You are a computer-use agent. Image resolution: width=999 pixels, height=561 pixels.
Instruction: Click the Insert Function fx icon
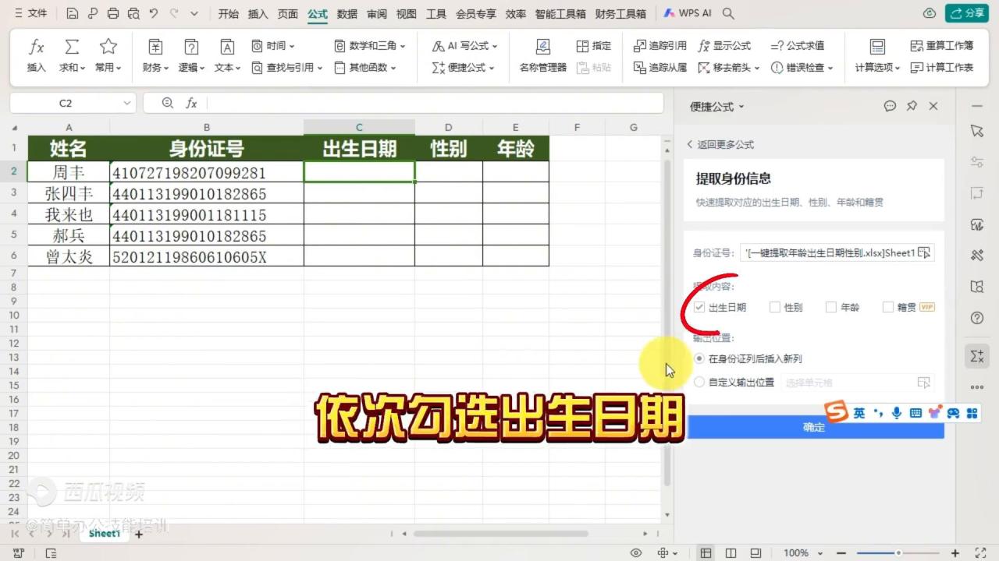(x=37, y=47)
